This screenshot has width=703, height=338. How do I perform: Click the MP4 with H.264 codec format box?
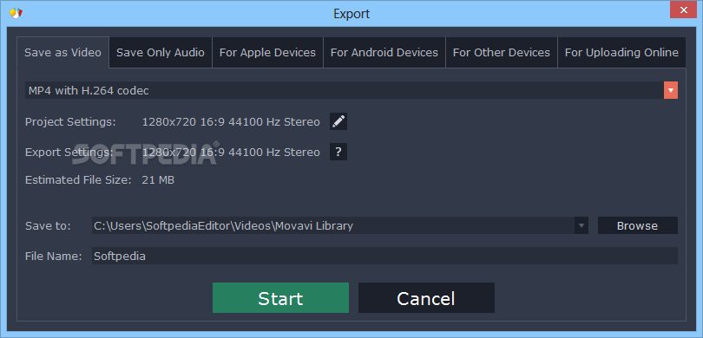(x=345, y=90)
